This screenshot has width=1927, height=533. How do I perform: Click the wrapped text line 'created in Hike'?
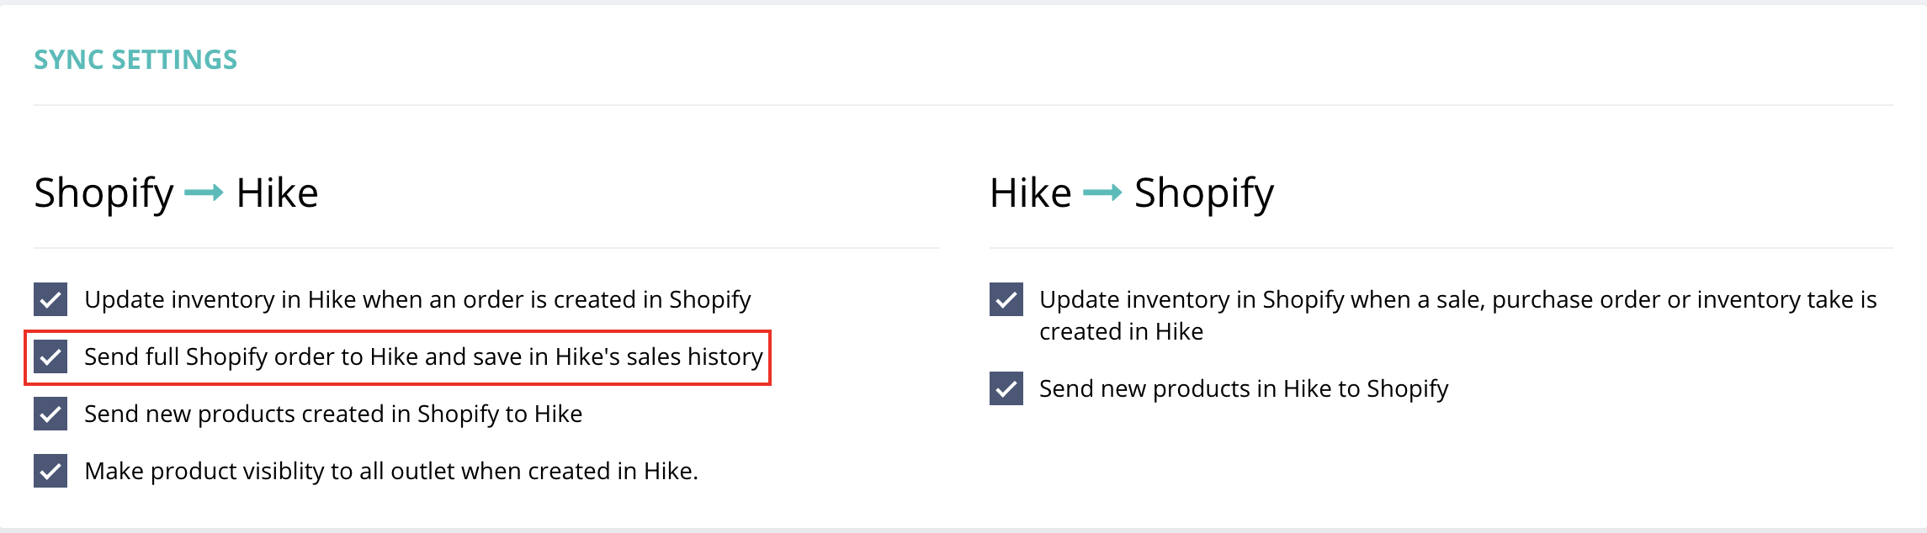tap(1121, 331)
